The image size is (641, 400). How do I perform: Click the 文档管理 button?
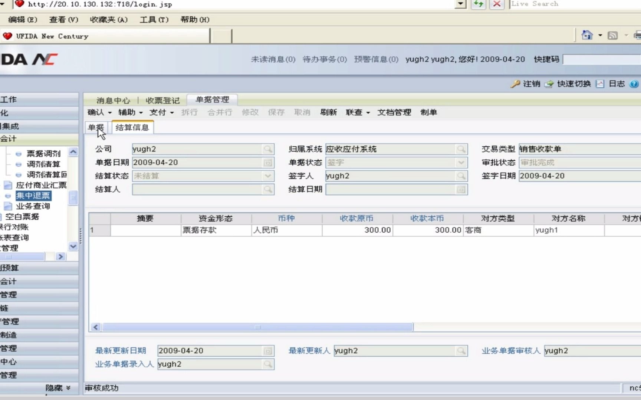coord(394,112)
